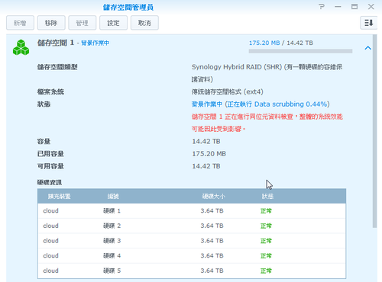Click the 背景作業中 link beside the volume title
Image resolution: width=382 pixels, height=282 pixels.
(x=95, y=43)
